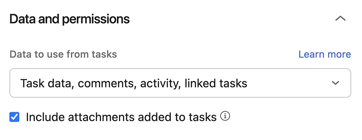Open the Learn more link
The height and width of the screenshot is (140, 362).
324,54
